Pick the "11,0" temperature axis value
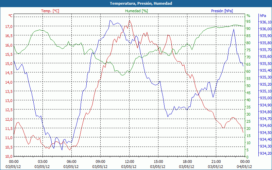 point(9,138)
